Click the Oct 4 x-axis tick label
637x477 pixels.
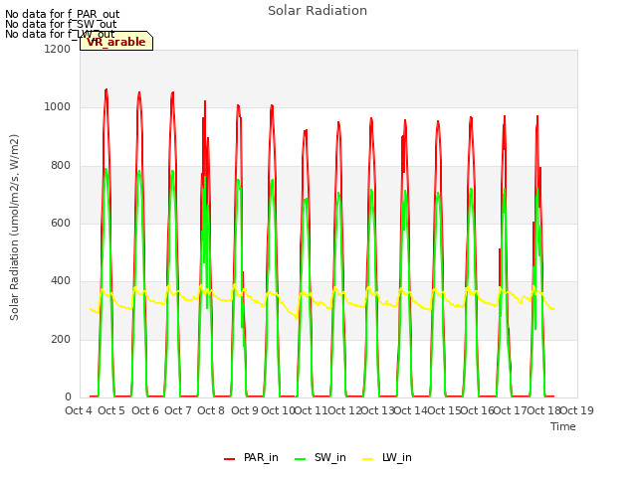click(x=79, y=410)
